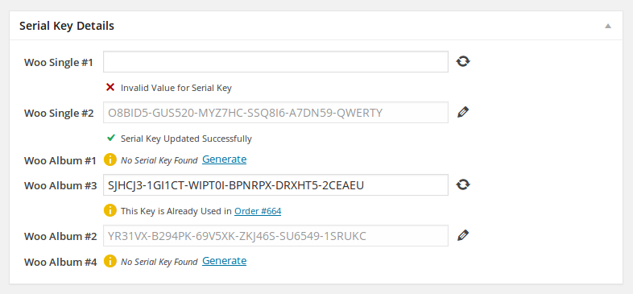Click green checkmark success icon

pyautogui.click(x=110, y=138)
